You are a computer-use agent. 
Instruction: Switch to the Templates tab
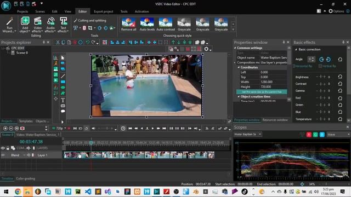[x=26, y=121]
